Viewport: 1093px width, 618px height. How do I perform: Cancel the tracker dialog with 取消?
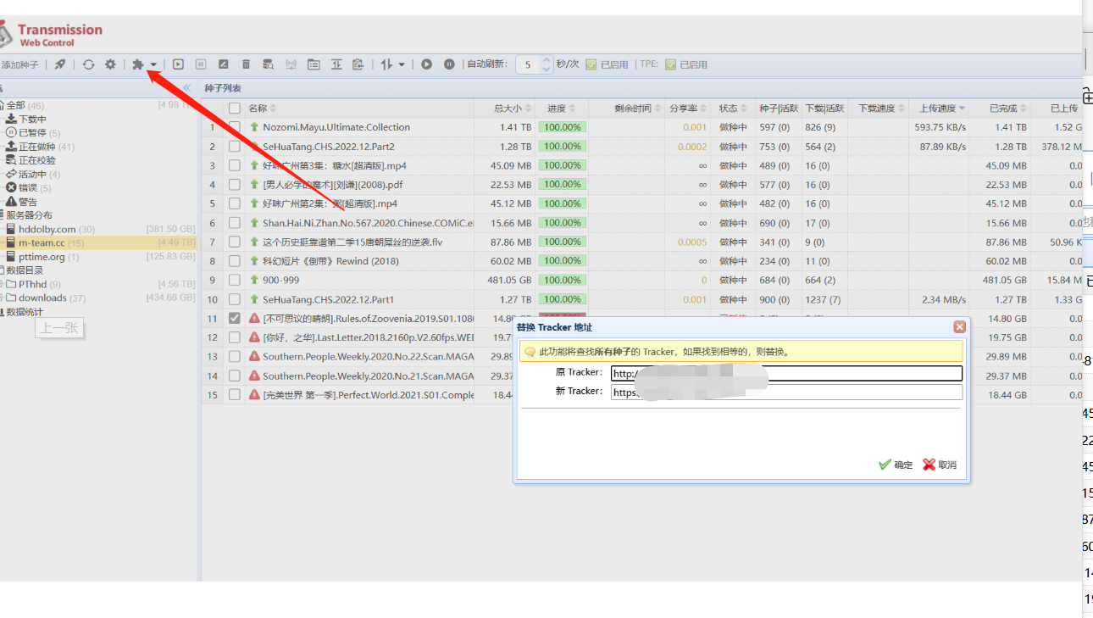pos(940,465)
